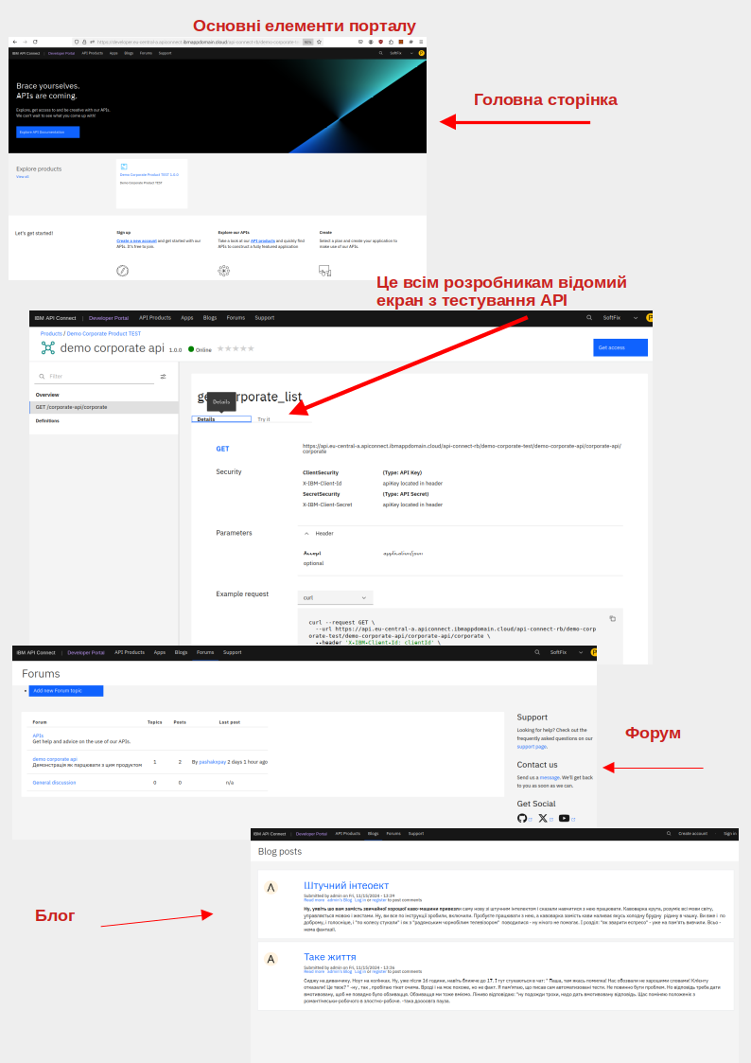Select GET /corporate-api/corporate in sidebar
The image size is (751, 1063).
pyautogui.click(x=103, y=407)
